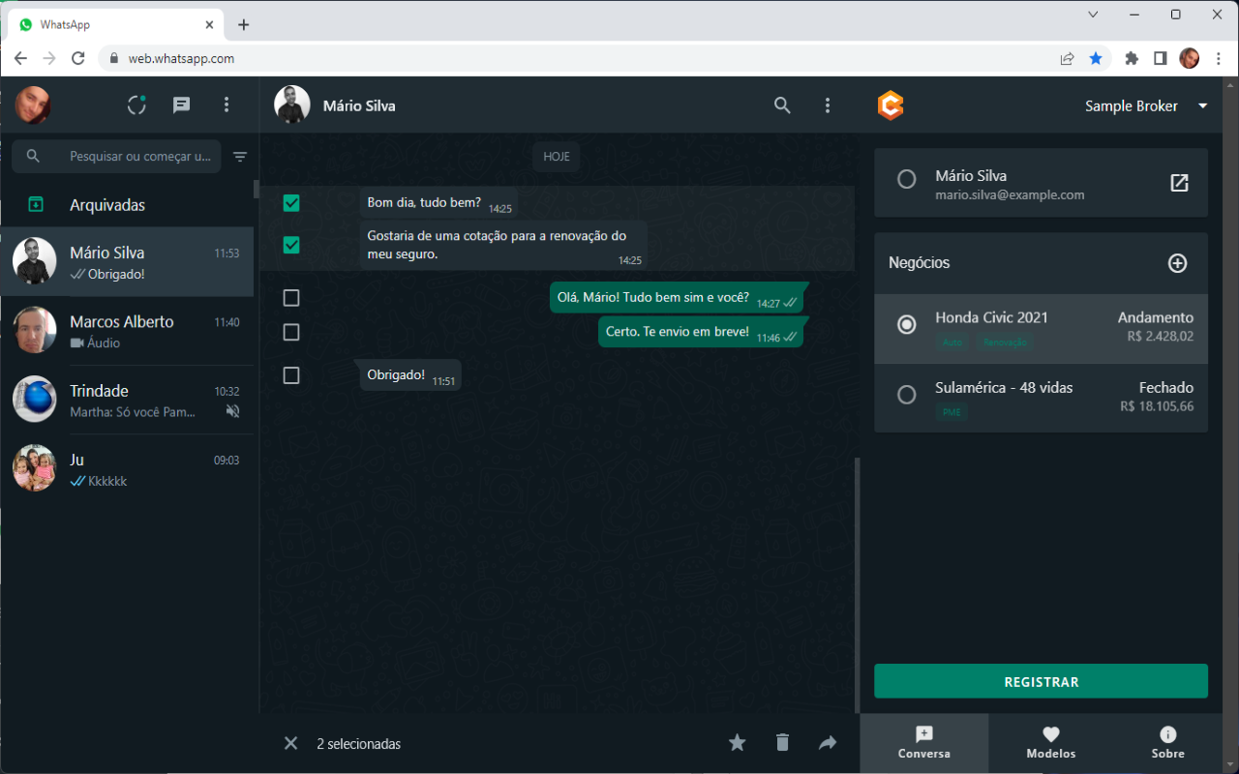The width and height of the screenshot is (1239, 774).
Task: Cancel message selection with the X
Action: (x=290, y=743)
